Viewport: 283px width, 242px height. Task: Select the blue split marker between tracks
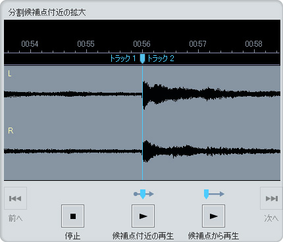[x=143, y=59]
